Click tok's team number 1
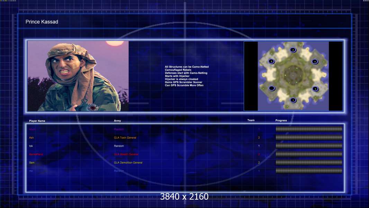369x208 pixels. 259,146
